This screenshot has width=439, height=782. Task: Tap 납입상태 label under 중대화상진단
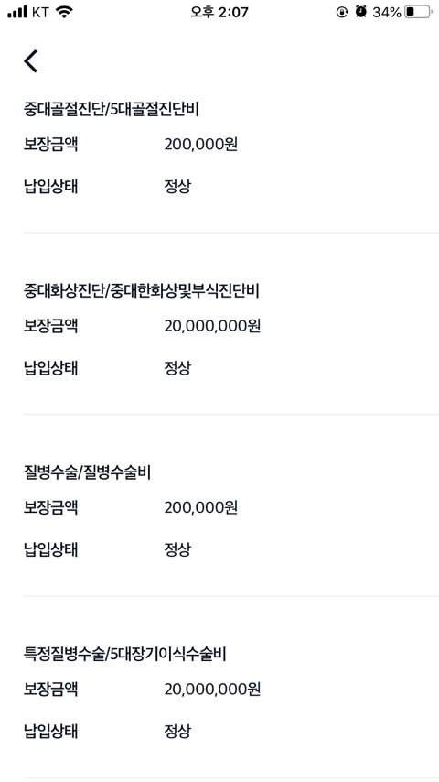[51, 368]
